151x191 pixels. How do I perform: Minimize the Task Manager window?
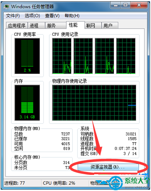(116, 5)
